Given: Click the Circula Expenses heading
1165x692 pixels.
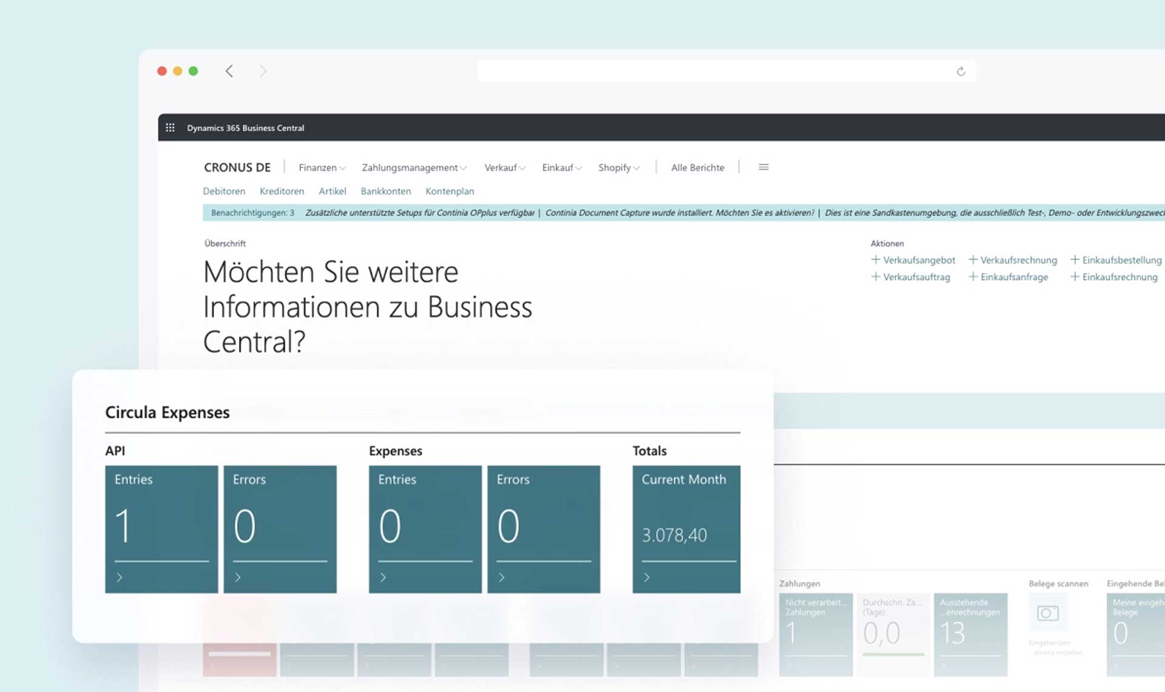Looking at the screenshot, I should [x=167, y=412].
